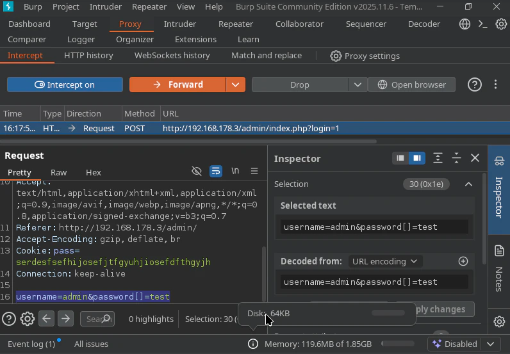Open the Forward button dropdown arrow
The width and height of the screenshot is (510, 354).
coord(236,85)
